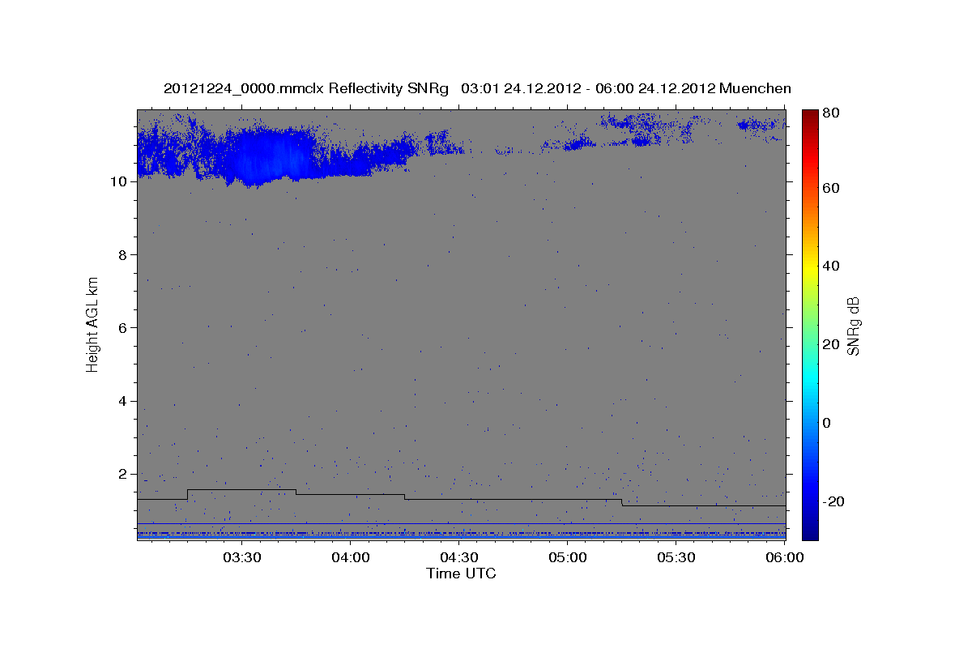Click the 05:30 time tick label
The height and width of the screenshot is (648, 972).
pos(676,558)
